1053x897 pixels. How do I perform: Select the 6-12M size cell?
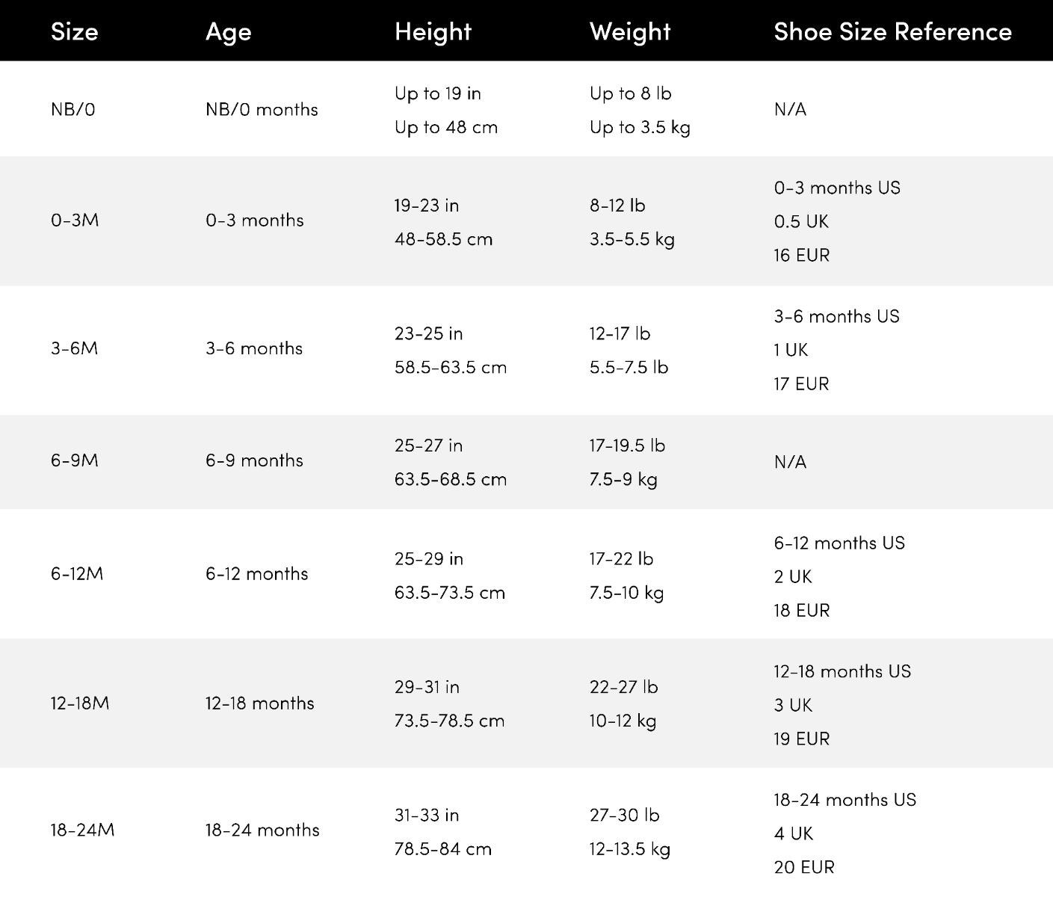click(x=77, y=574)
